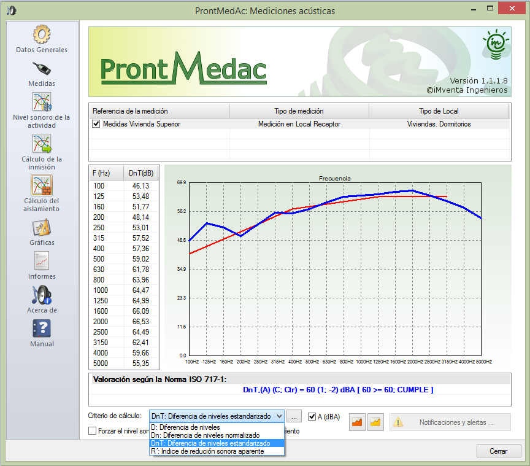Open the Acerca de speaker icon
530x466 pixels.
point(42,295)
